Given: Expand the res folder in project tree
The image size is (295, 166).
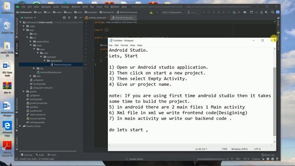Looking at the screenshot, I should coord(34,68).
